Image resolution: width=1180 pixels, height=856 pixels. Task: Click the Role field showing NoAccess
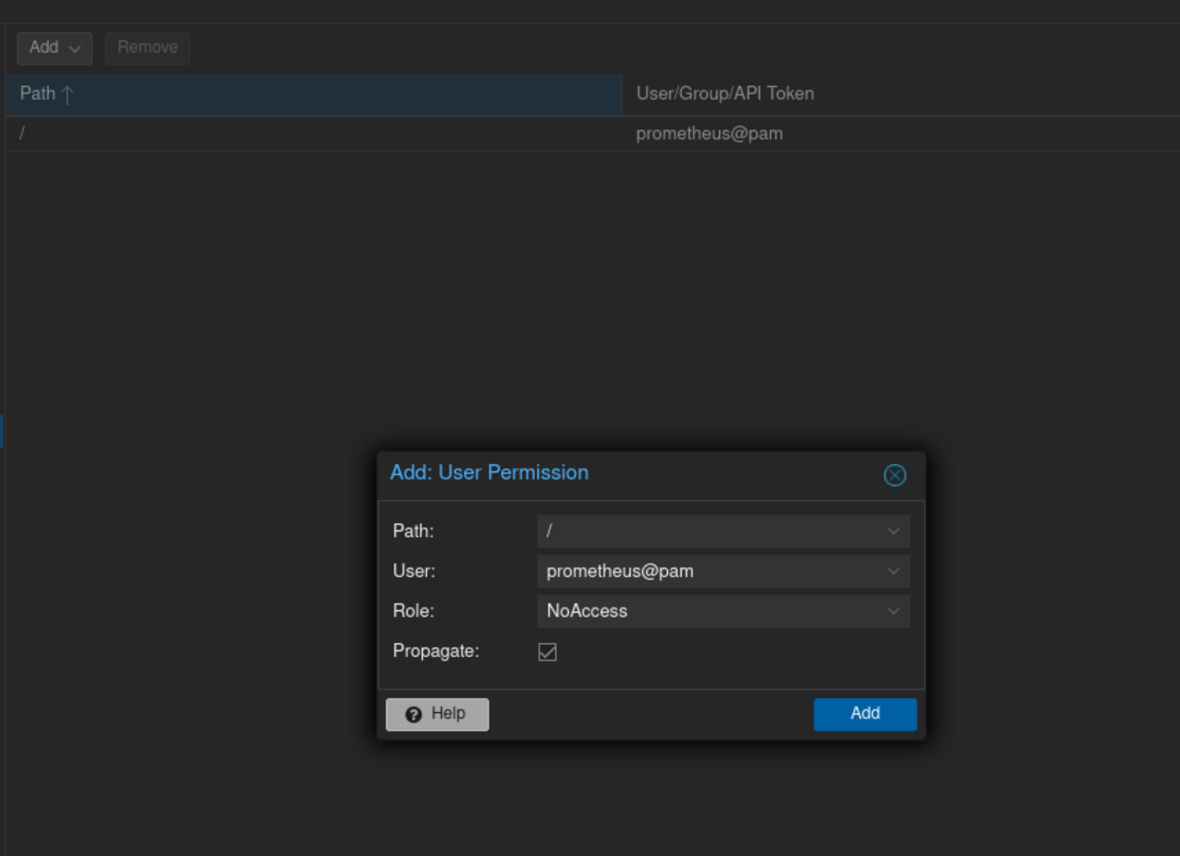pyautogui.click(x=707, y=611)
